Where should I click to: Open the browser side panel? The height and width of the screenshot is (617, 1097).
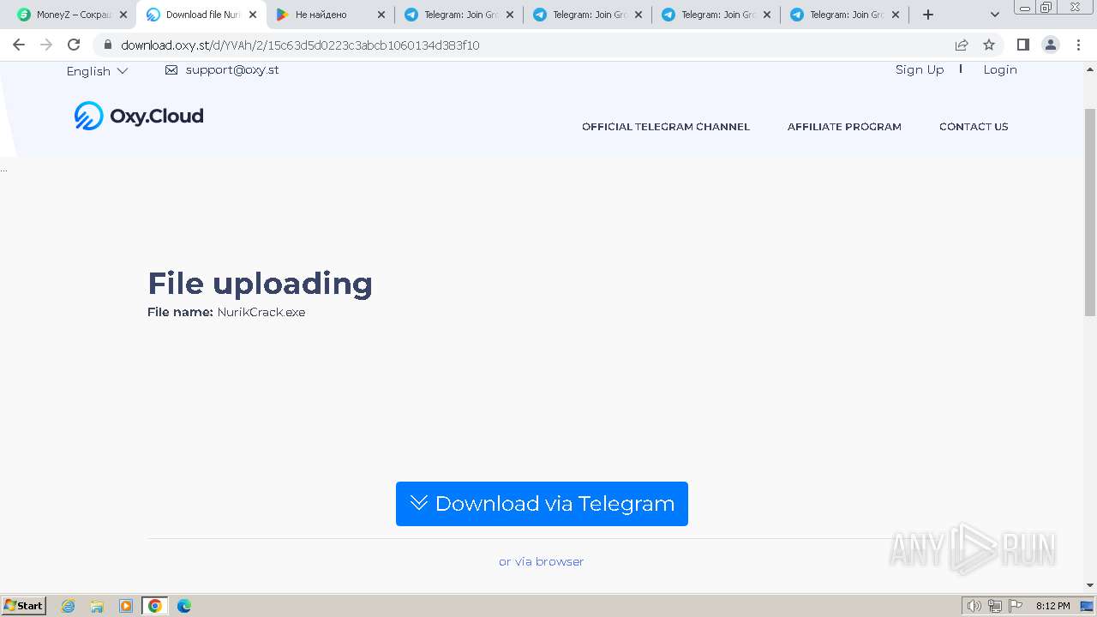tap(1022, 45)
